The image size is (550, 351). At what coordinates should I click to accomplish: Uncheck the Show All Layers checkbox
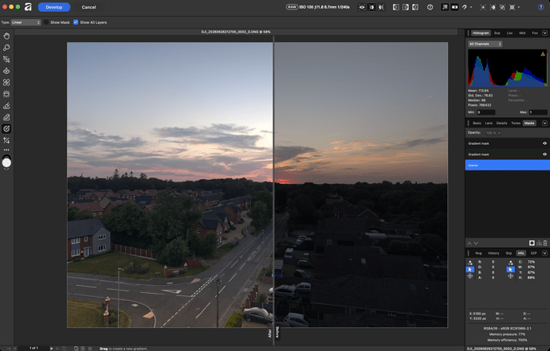click(76, 22)
